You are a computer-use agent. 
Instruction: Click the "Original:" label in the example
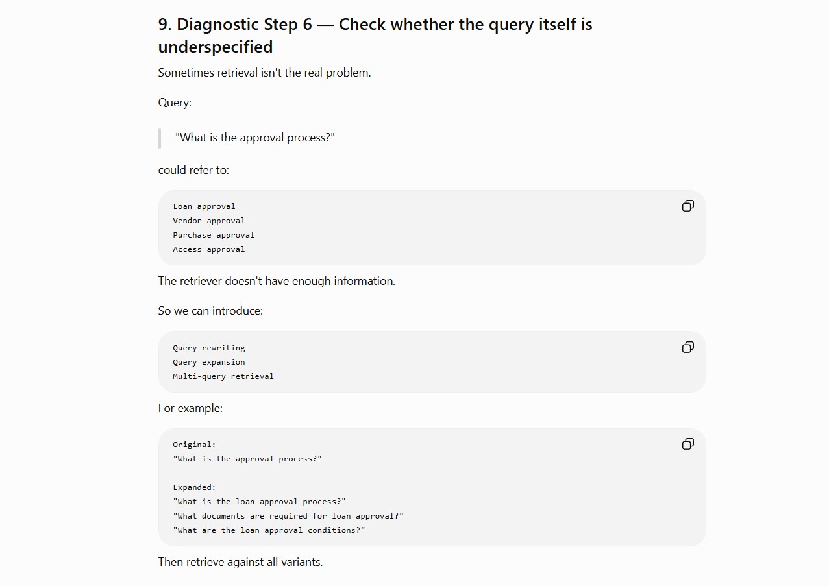click(x=194, y=445)
